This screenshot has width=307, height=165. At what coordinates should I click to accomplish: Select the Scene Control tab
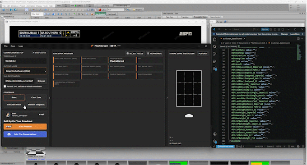coord(215,17)
